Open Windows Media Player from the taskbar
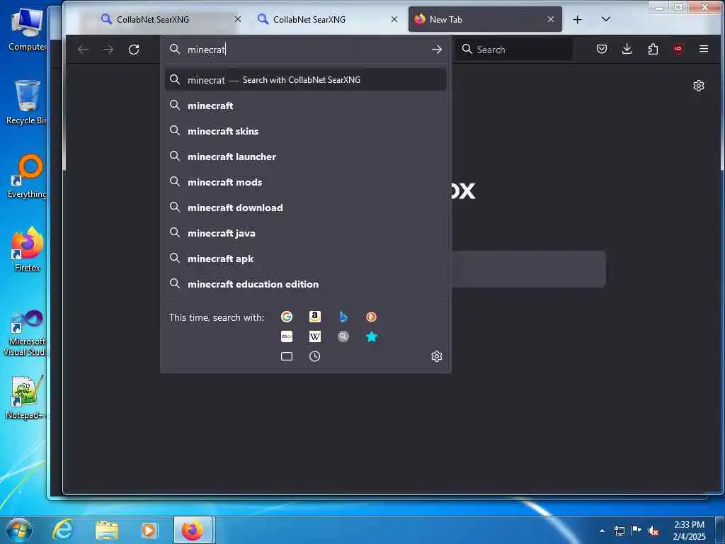Screen dimensions: 725x544 (149, 530)
